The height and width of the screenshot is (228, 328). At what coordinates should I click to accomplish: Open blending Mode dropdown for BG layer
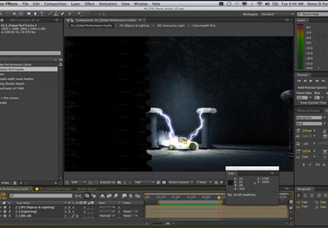point(107,216)
